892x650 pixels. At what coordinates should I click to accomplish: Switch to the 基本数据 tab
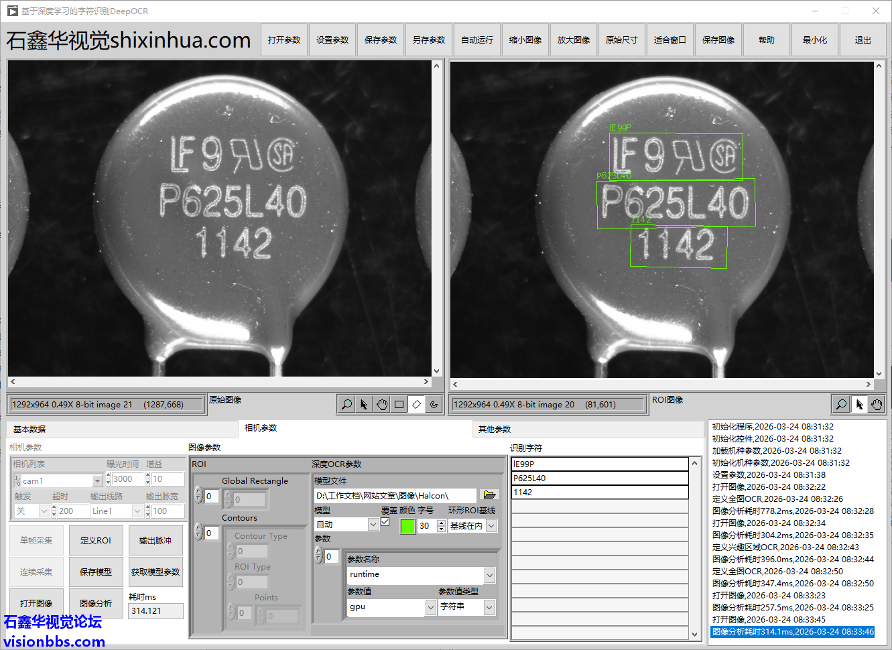click(29, 430)
